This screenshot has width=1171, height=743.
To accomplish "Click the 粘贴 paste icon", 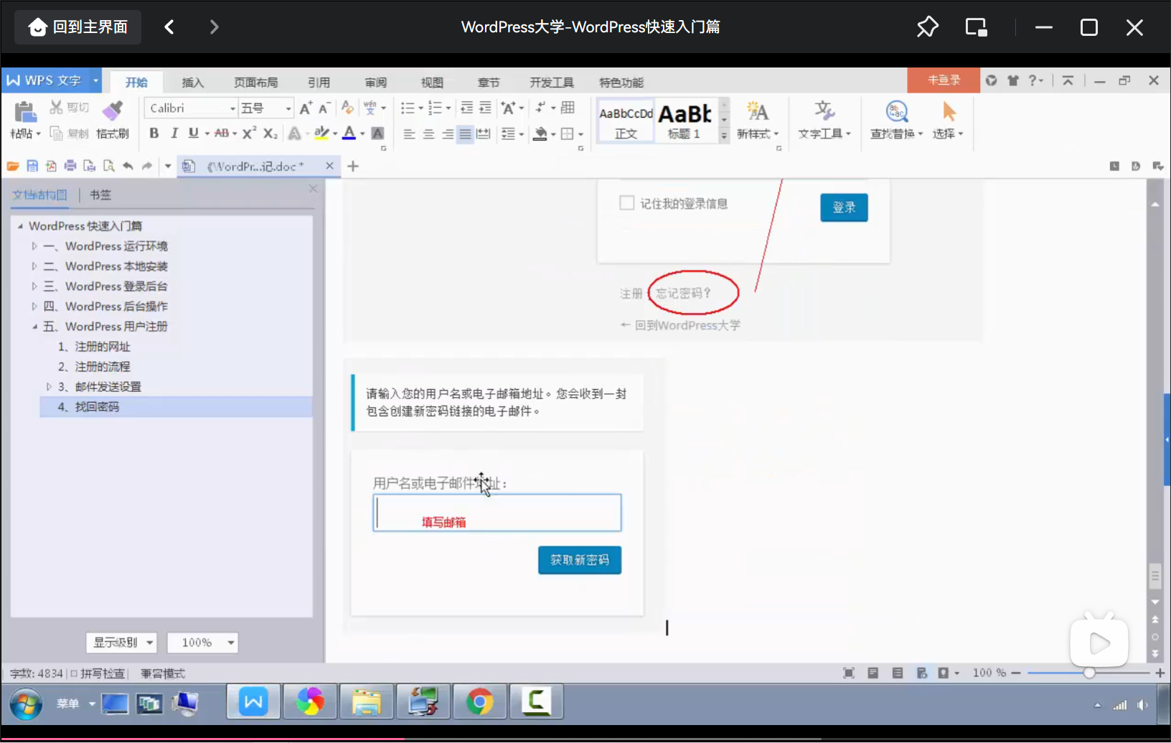I will pyautogui.click(x=25, y=112).
